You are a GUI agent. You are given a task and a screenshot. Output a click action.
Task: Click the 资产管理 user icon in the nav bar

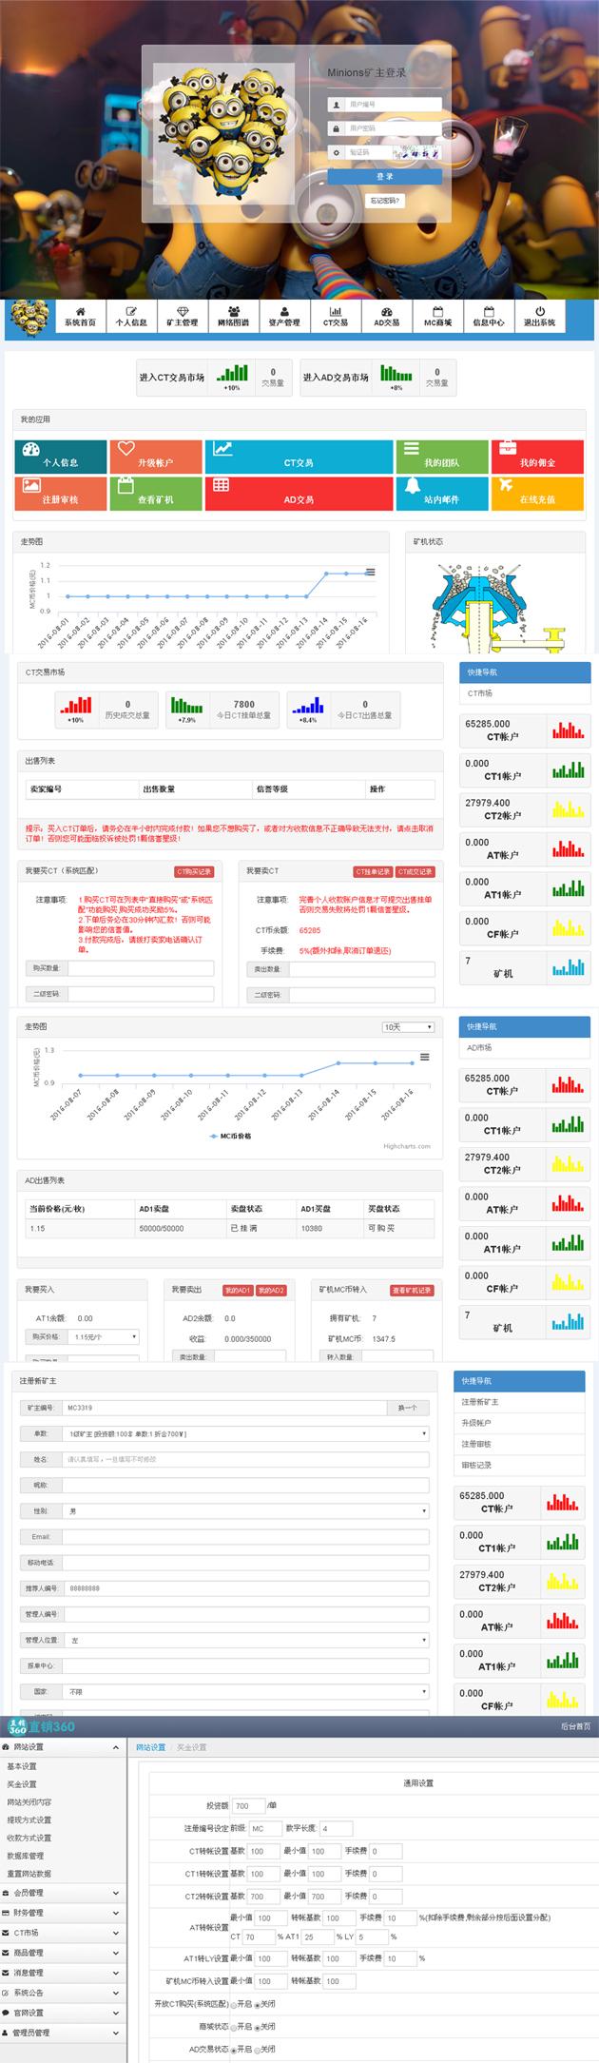[284, 311]
